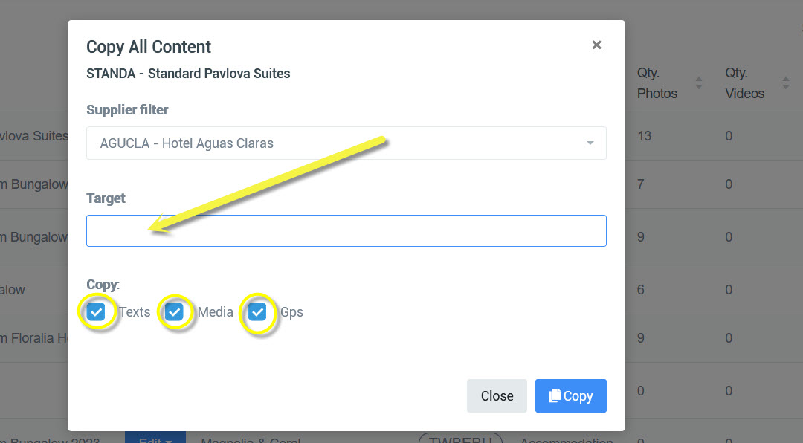Viewport: 803px width, 443px height.
Task: Expand the partially hidden Edit dropdown button
Action: [x=155, y=438]
